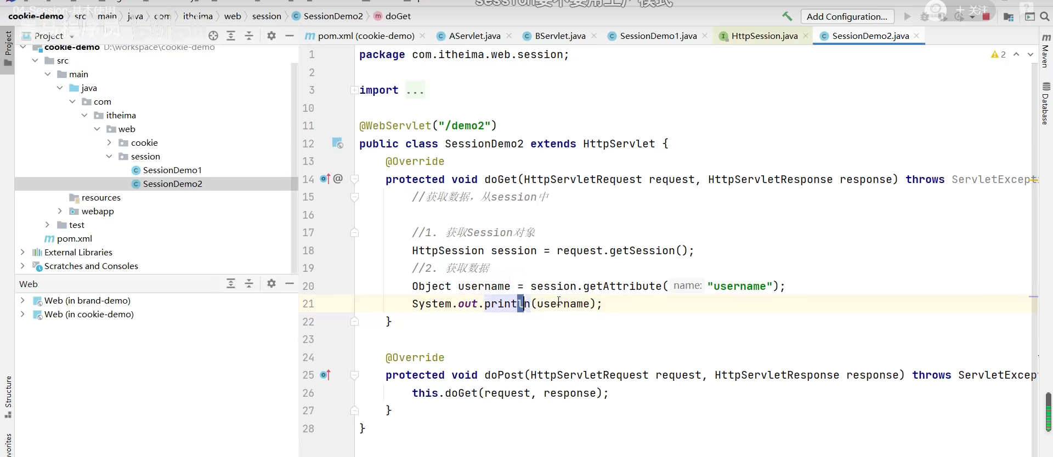Click the @ gutter icon on line 14

(x=338, y=179)
